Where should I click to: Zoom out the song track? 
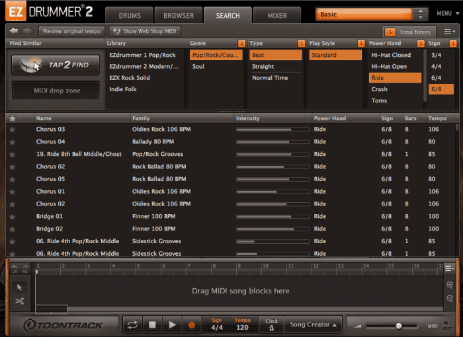click(x=450, y=298)
